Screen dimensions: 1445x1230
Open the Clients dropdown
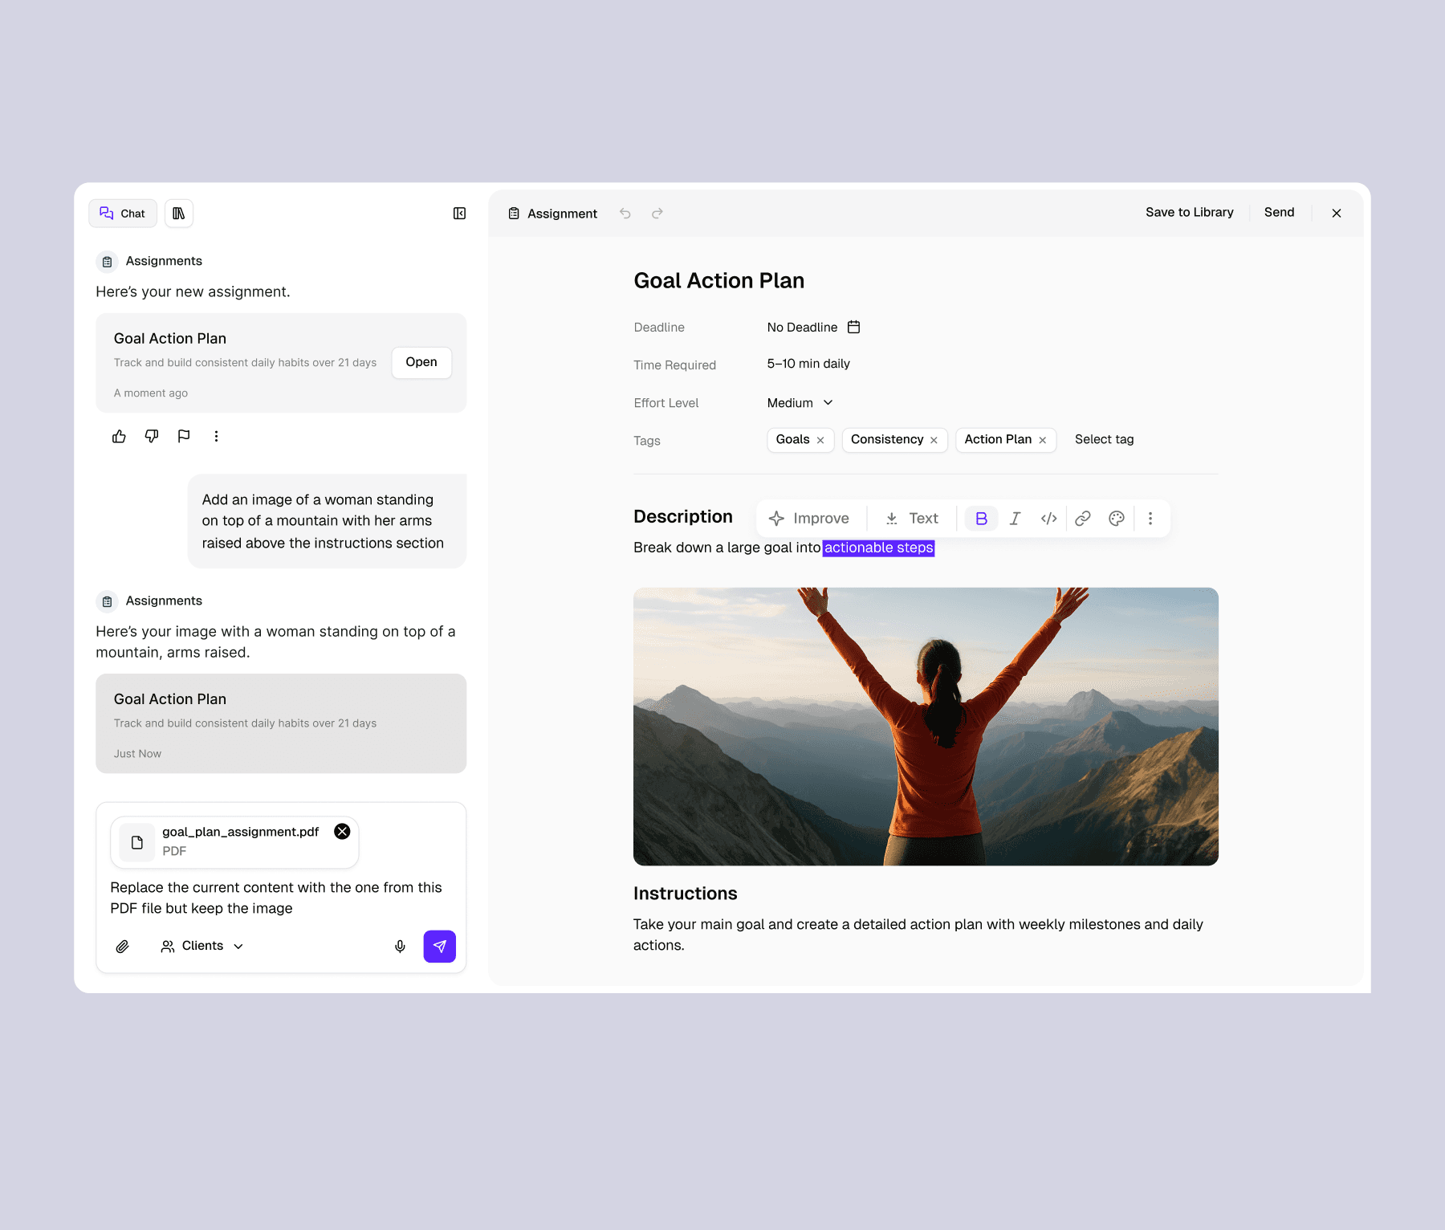(x=202, y=947)
